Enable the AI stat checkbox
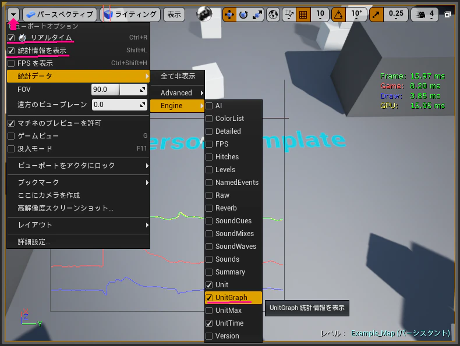 coord(209,106)
